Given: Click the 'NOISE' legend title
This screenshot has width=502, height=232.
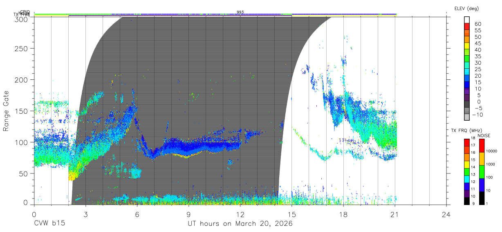Looking at the screenshot, I should (484, 135).
